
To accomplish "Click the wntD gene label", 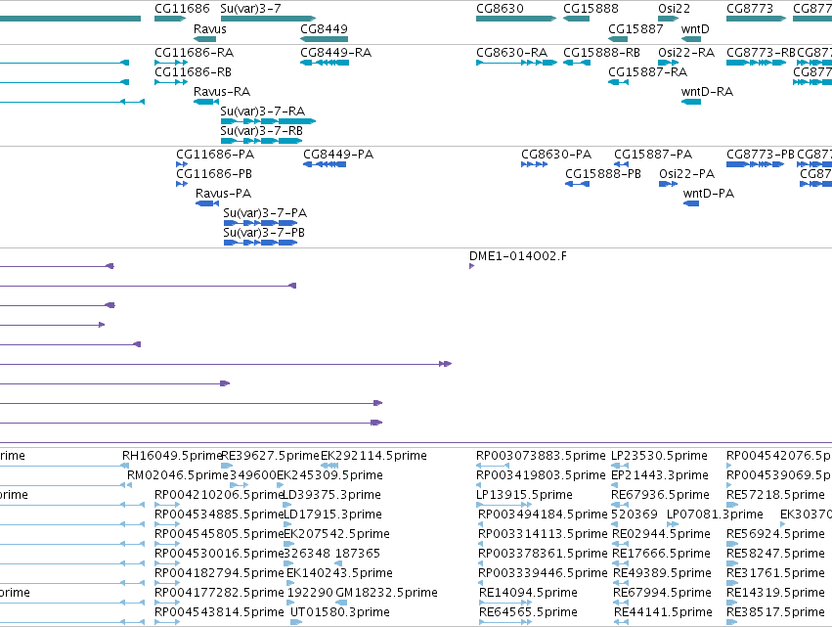I will pyautogui.click(x=695, y=28).
